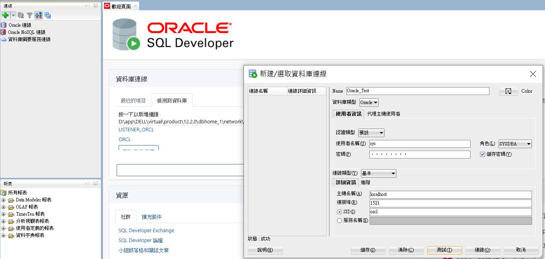The image size is (545, 259).
Task: Click the TimesTen 報表 folder icon
Action: [x=11, y=214]
